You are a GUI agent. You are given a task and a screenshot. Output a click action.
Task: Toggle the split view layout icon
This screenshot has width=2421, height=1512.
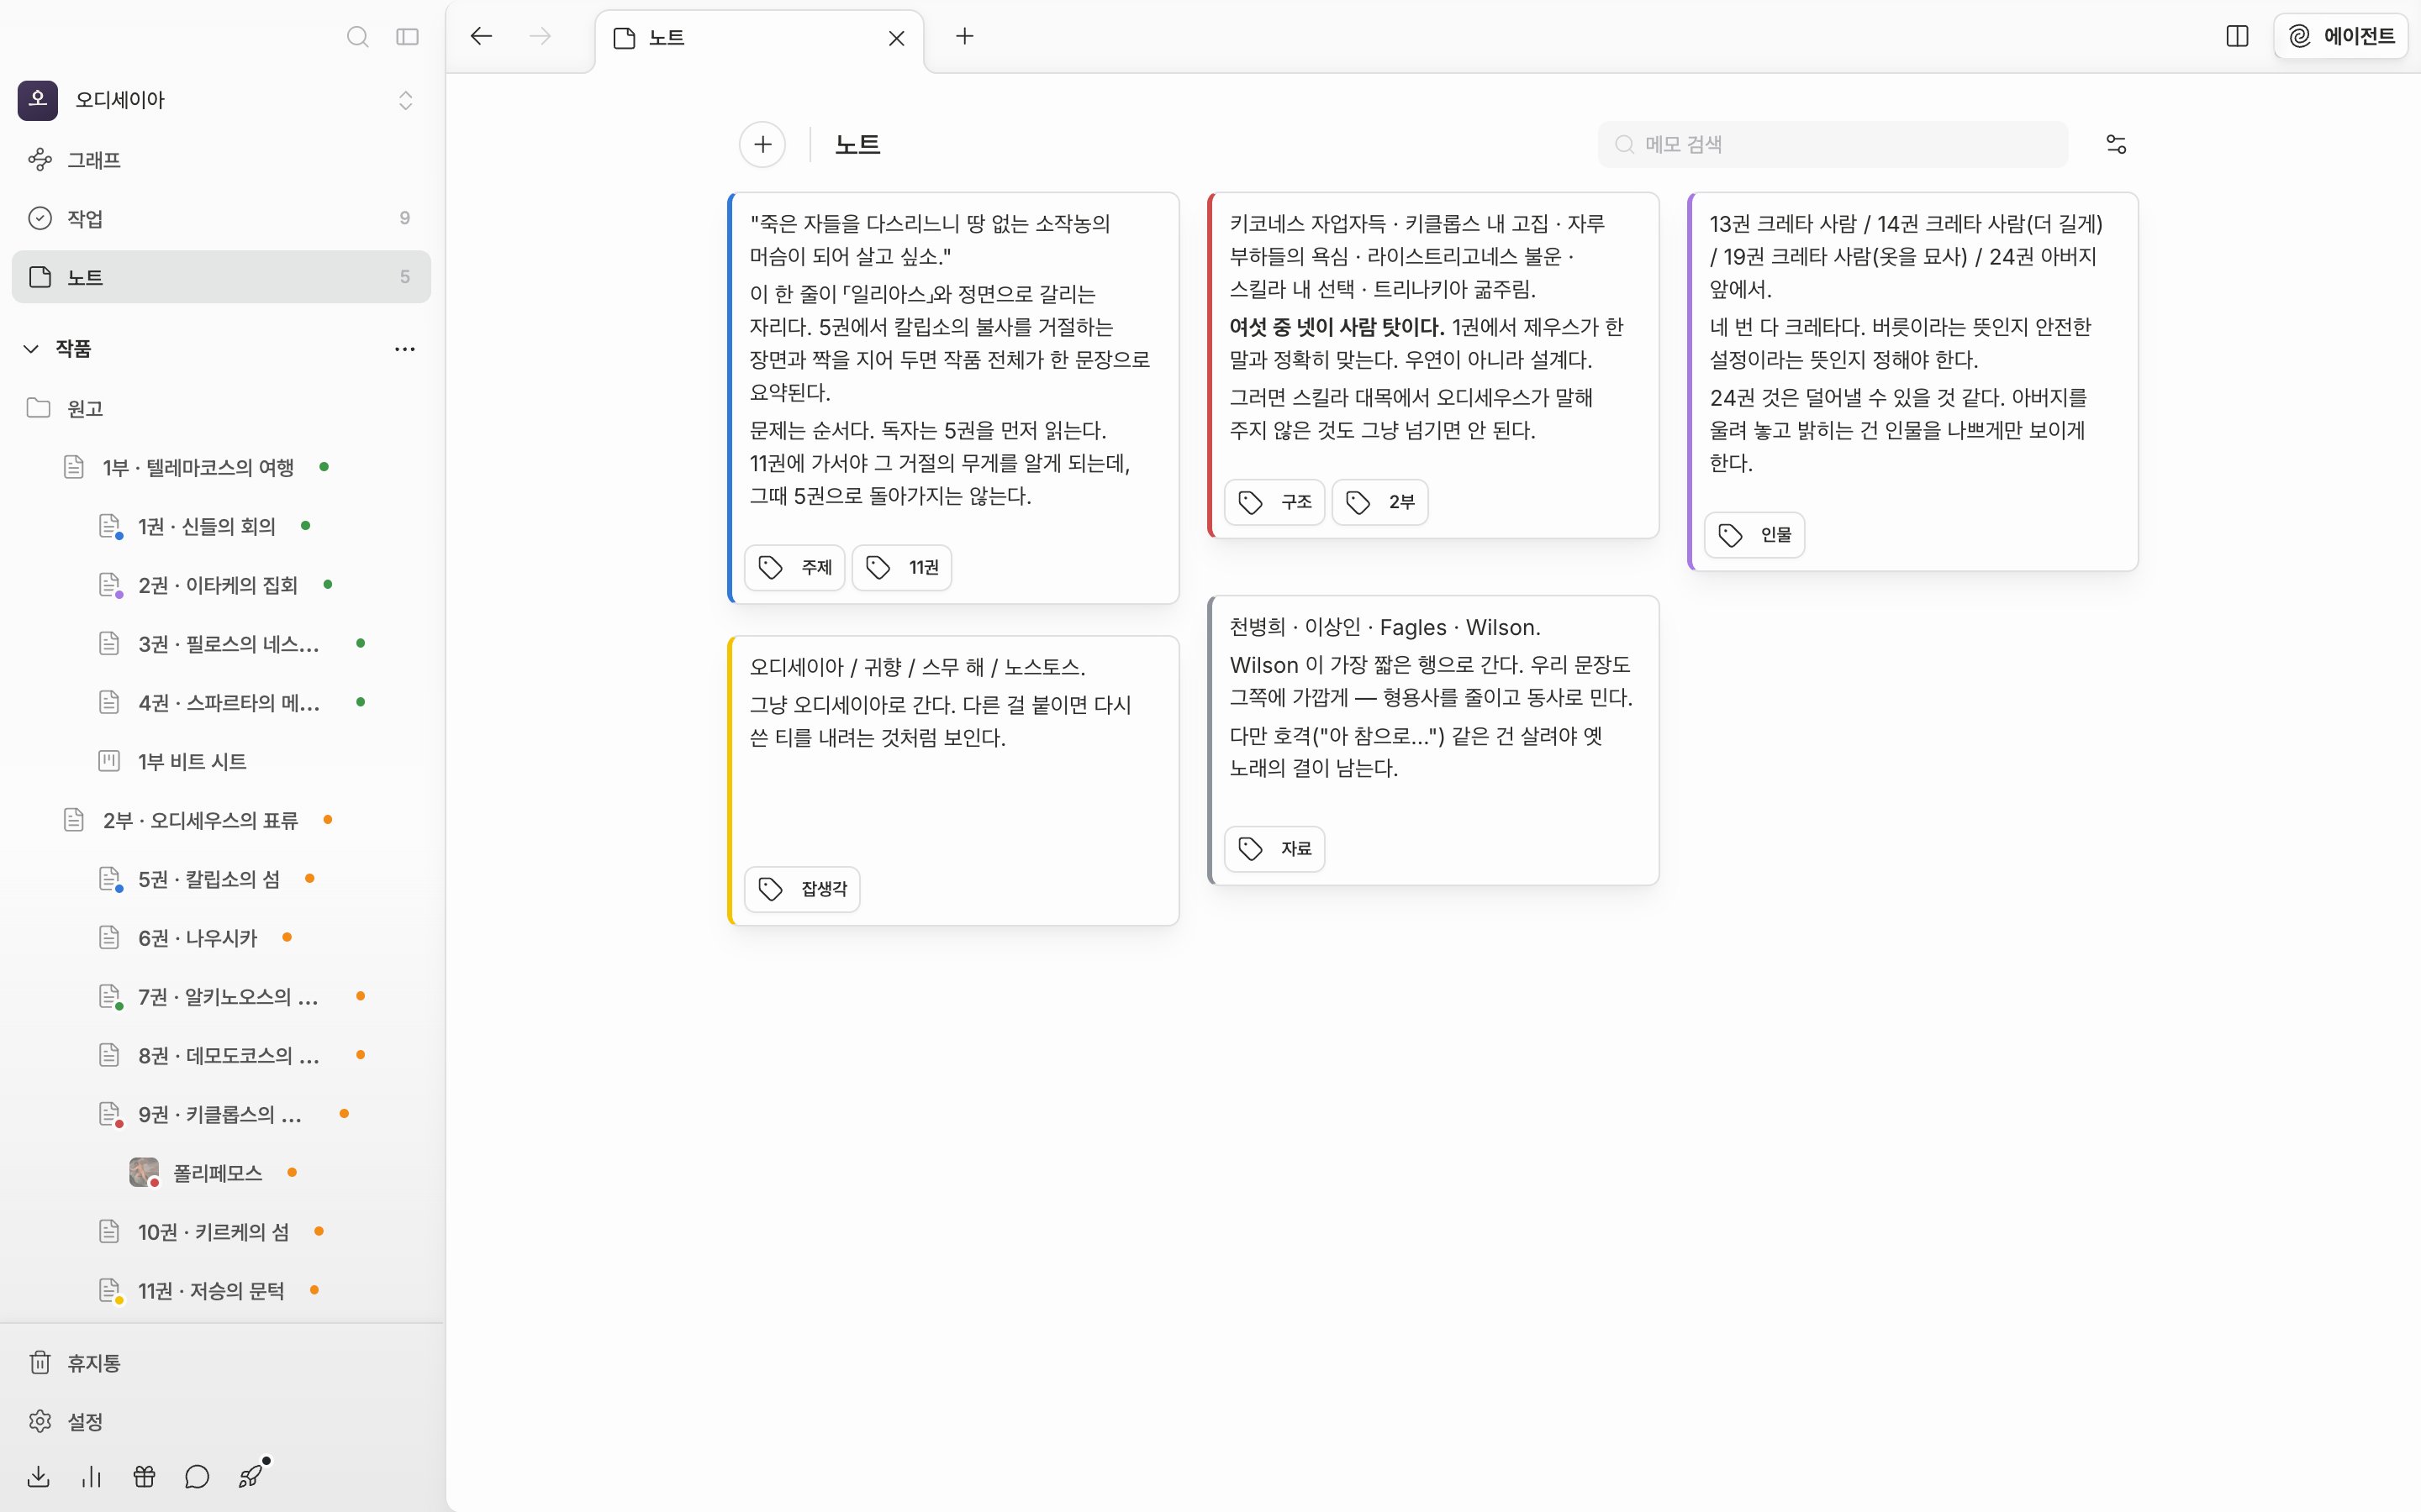point(2237,37)
